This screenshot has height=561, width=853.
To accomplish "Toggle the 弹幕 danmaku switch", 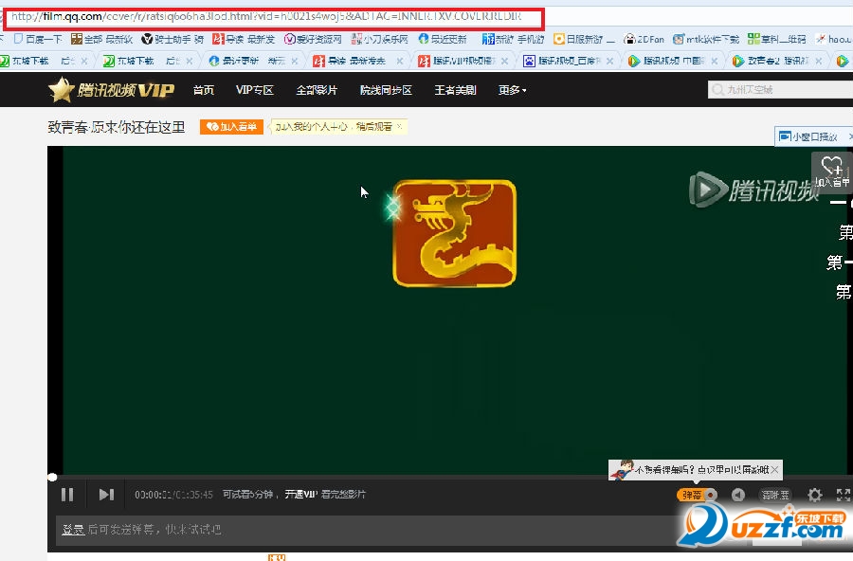I will [698, 495].
